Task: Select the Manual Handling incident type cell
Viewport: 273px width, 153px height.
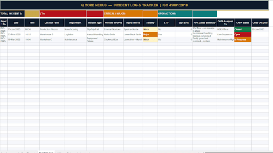Action: point(95,35)
